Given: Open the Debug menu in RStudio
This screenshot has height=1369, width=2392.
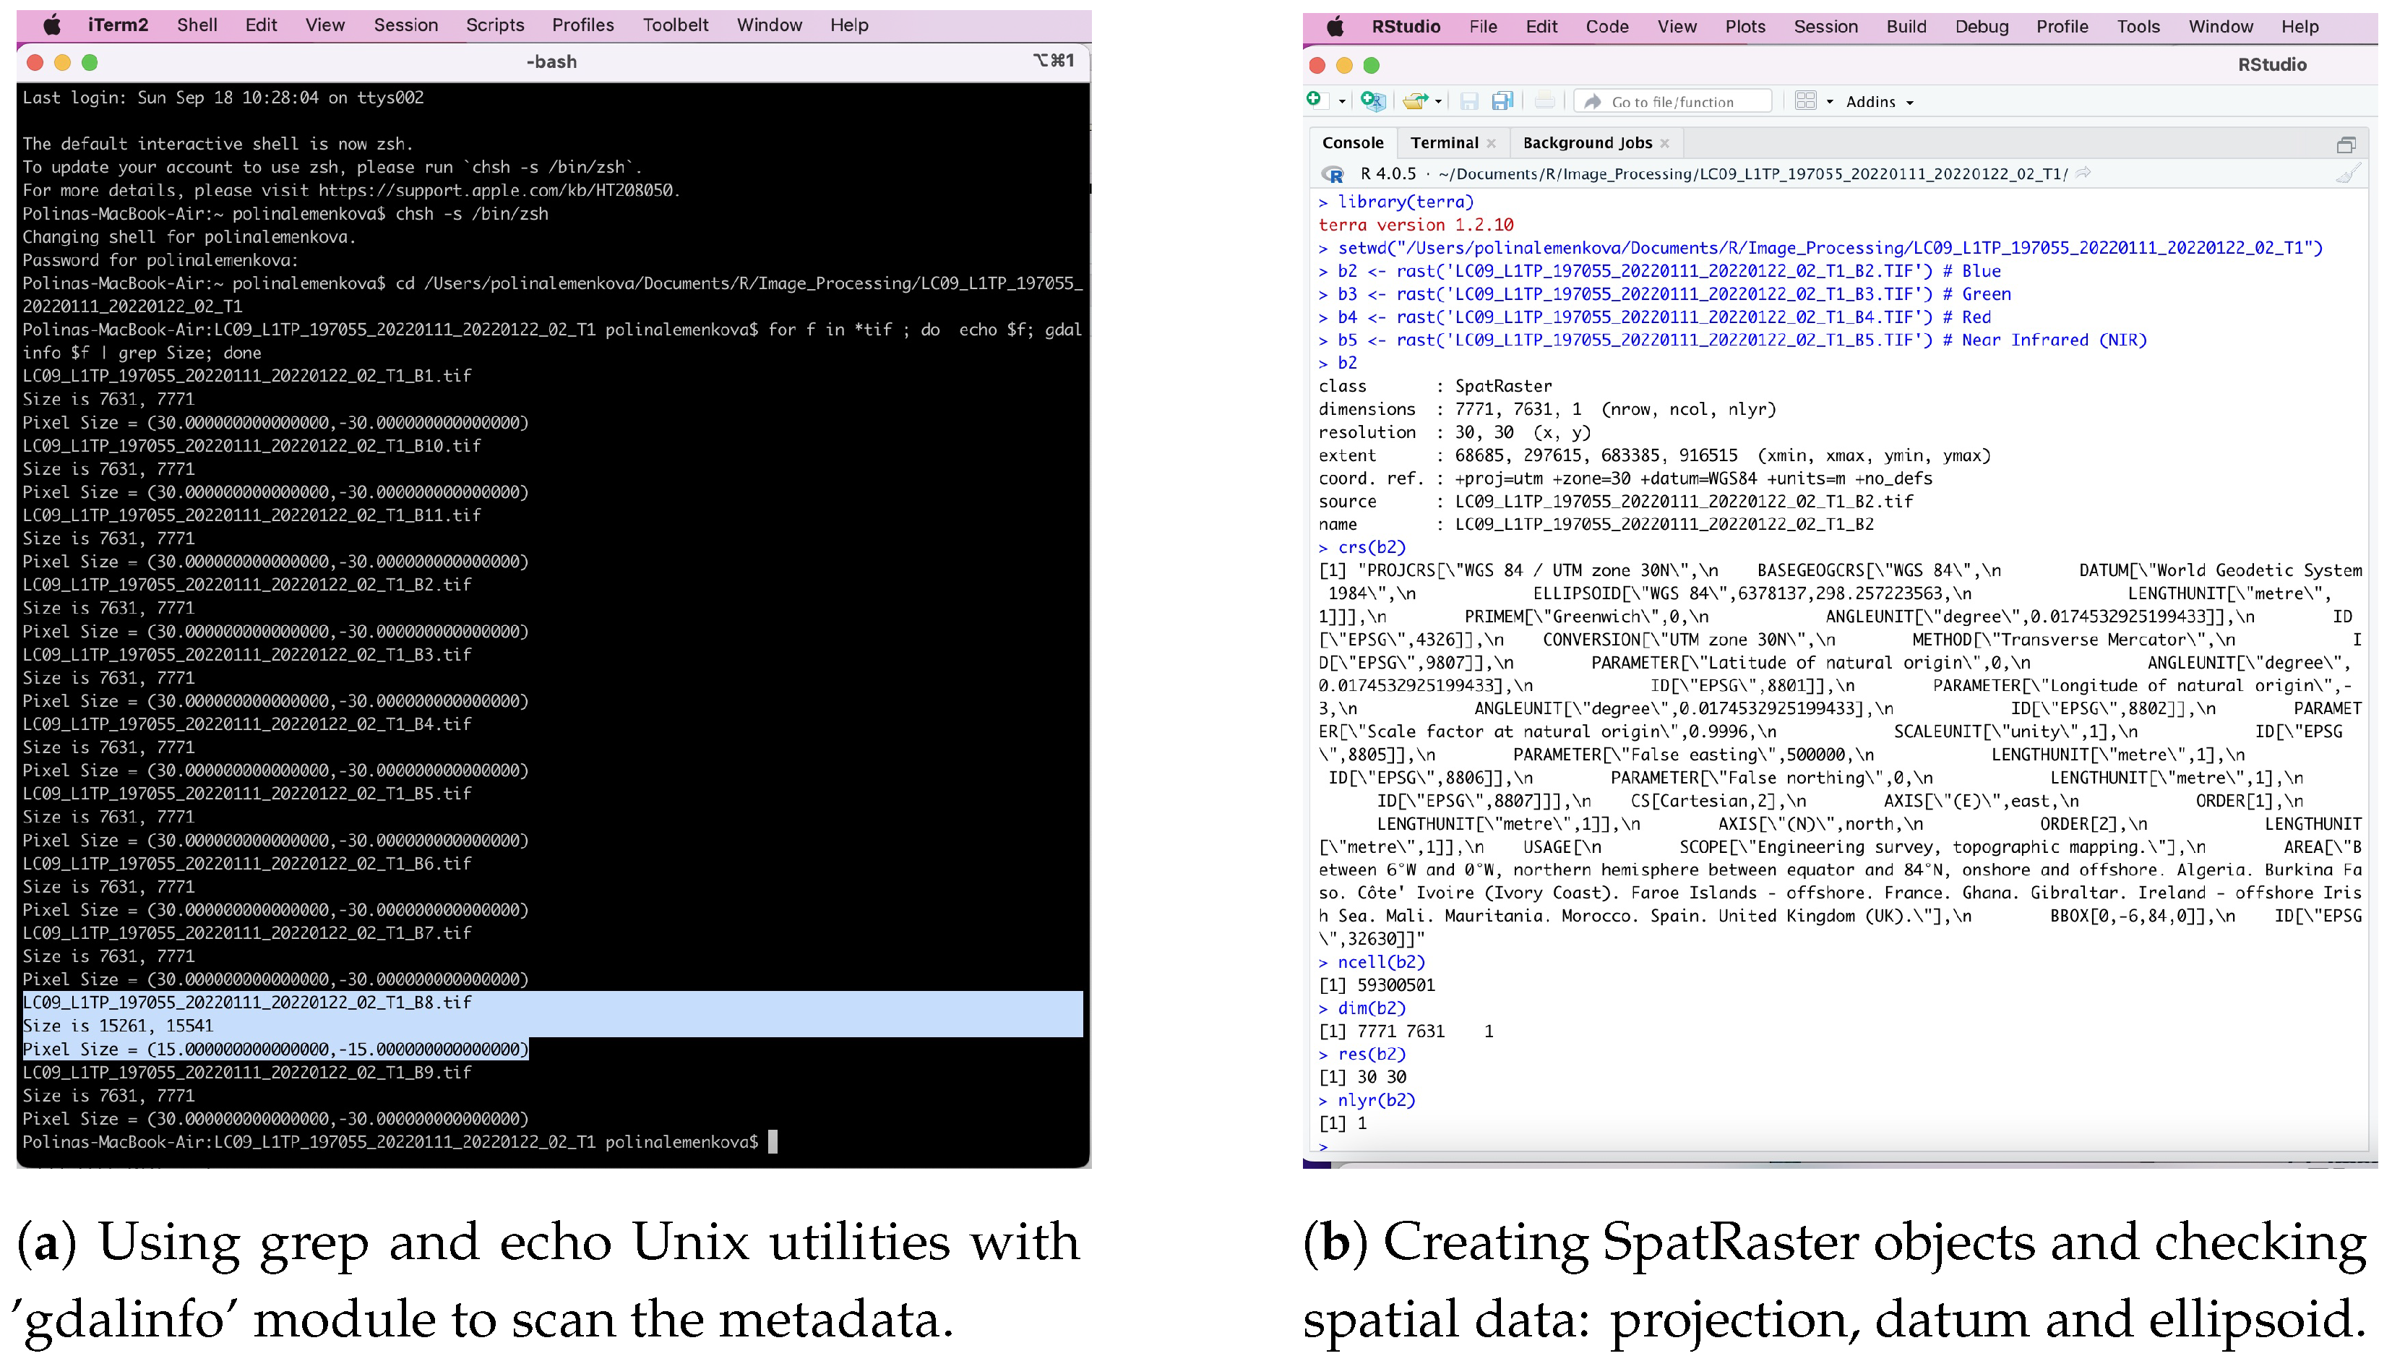Looking at the screenshot, I should click(1982, 26).
